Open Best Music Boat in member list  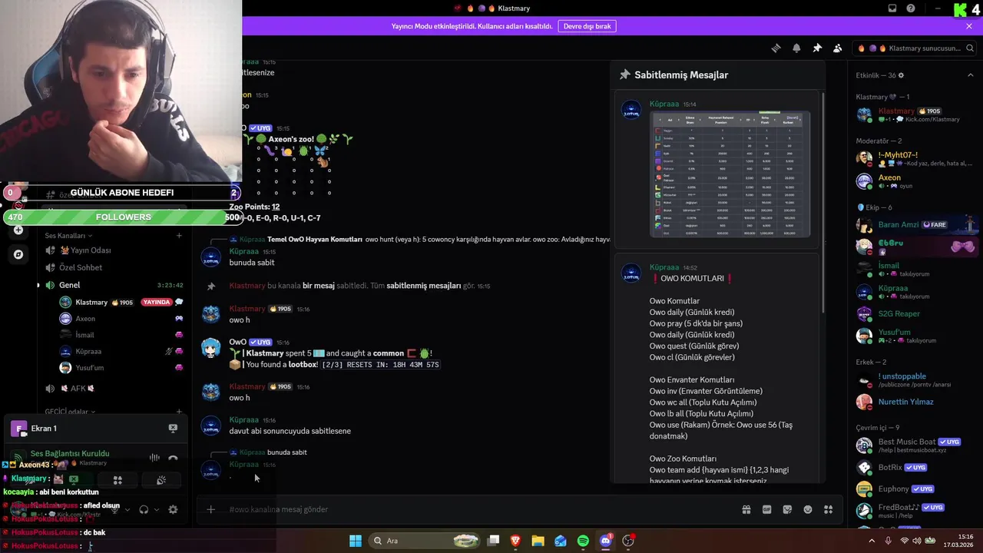tap(915, 445)
